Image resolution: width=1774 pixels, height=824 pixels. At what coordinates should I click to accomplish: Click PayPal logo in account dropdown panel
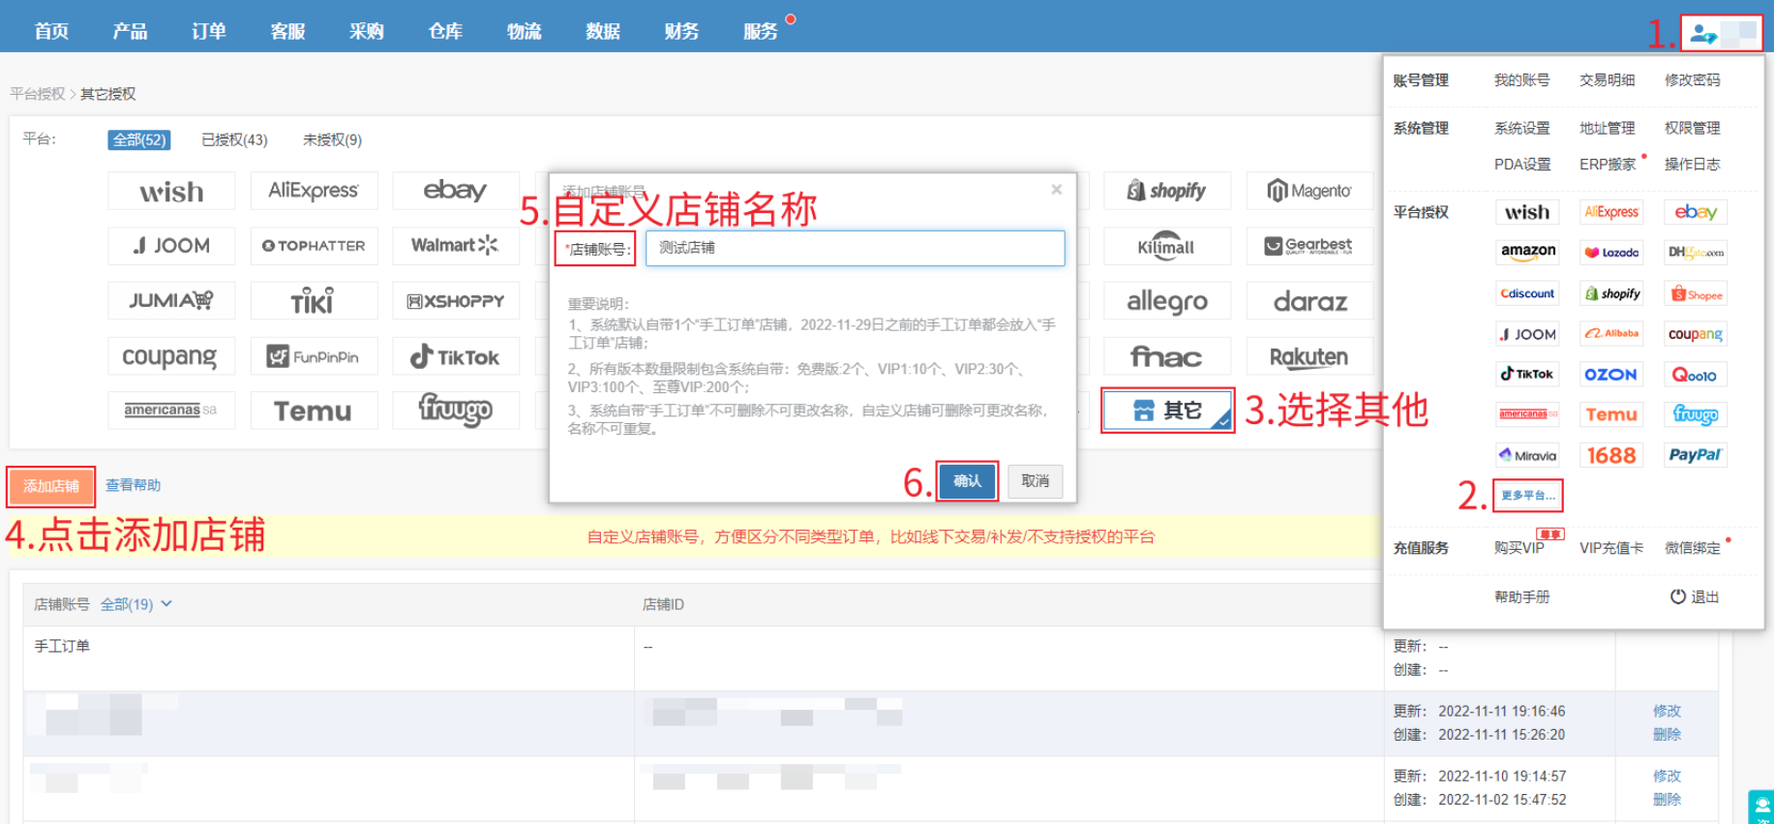[1696, 455]
